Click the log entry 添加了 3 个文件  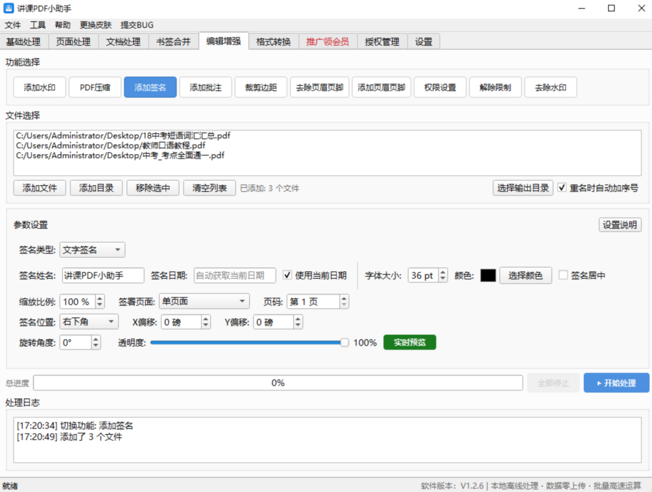tap(69, 437)
